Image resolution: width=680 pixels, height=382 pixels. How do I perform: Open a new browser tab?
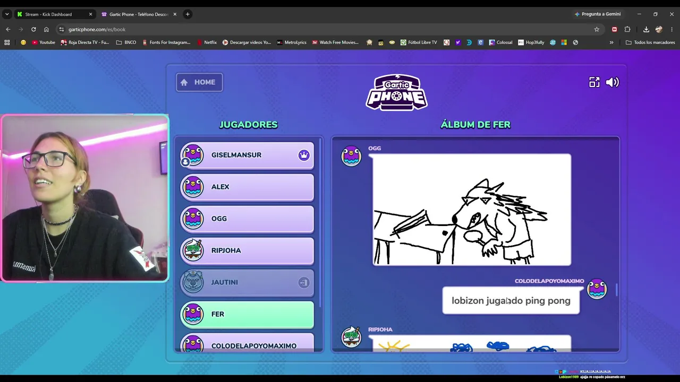[x=188, y=14]
